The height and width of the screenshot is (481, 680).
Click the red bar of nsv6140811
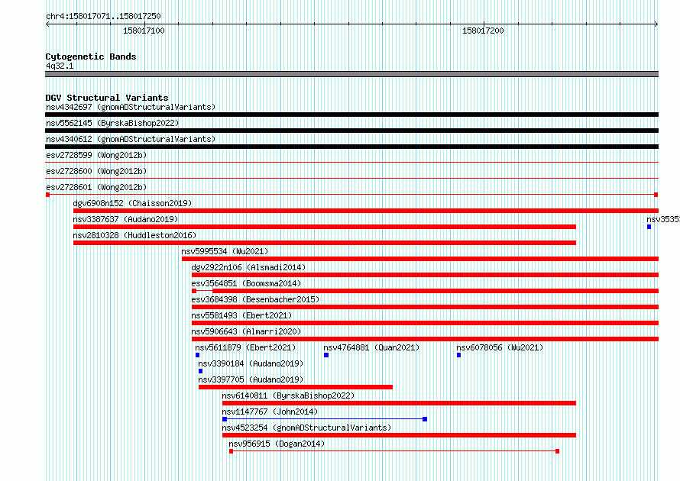pos(399,403)
